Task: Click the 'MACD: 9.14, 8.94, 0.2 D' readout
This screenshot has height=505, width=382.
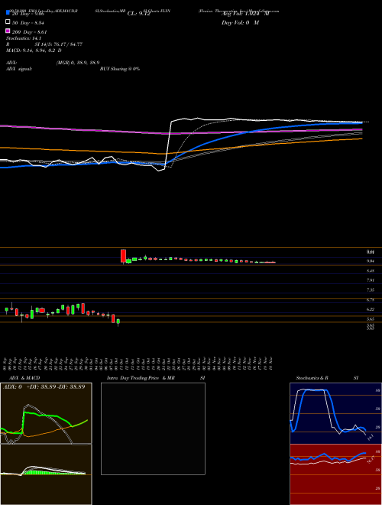Action: pos(34,50)
